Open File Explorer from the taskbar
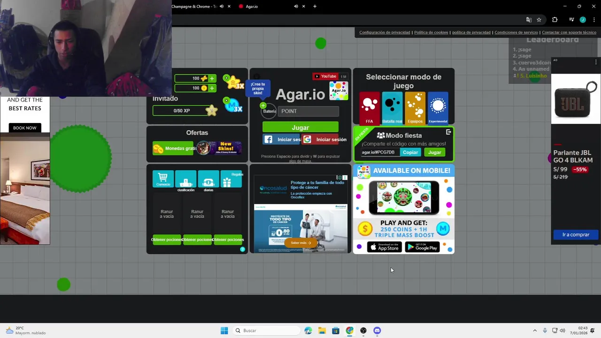This screenshot has width=601, height=338. 322,330
